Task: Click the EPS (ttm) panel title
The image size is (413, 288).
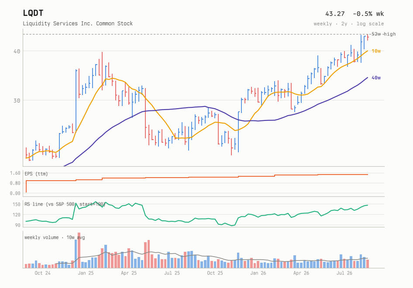Action: tap(36, 174)
